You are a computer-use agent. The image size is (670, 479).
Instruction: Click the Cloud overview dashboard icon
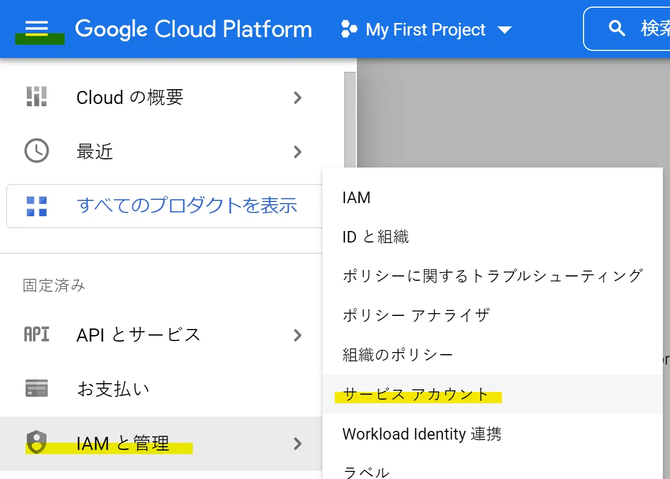[x=37, y=97]
